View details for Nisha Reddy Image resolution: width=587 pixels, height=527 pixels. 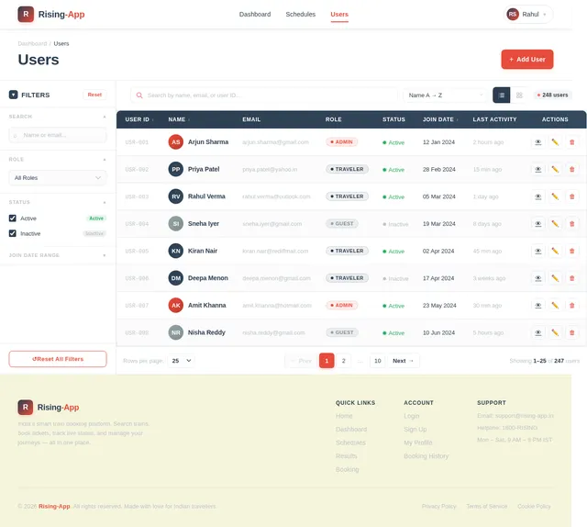(538, 332)
